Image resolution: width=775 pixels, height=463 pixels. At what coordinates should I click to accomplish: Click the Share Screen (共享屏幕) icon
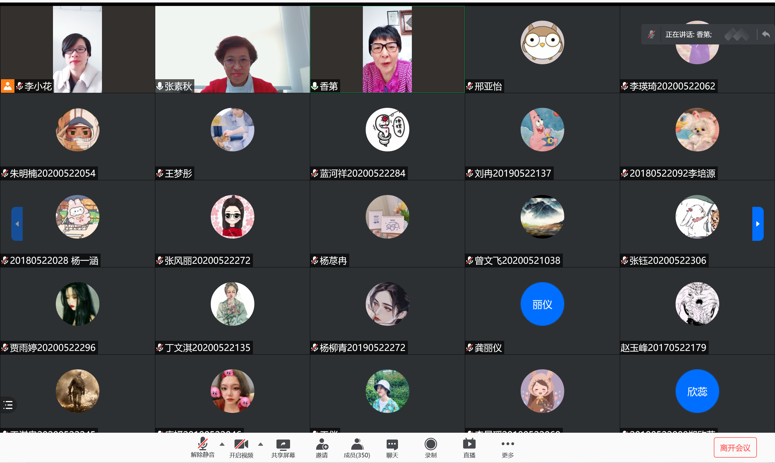pyautogui.click(x=283, y=444)
